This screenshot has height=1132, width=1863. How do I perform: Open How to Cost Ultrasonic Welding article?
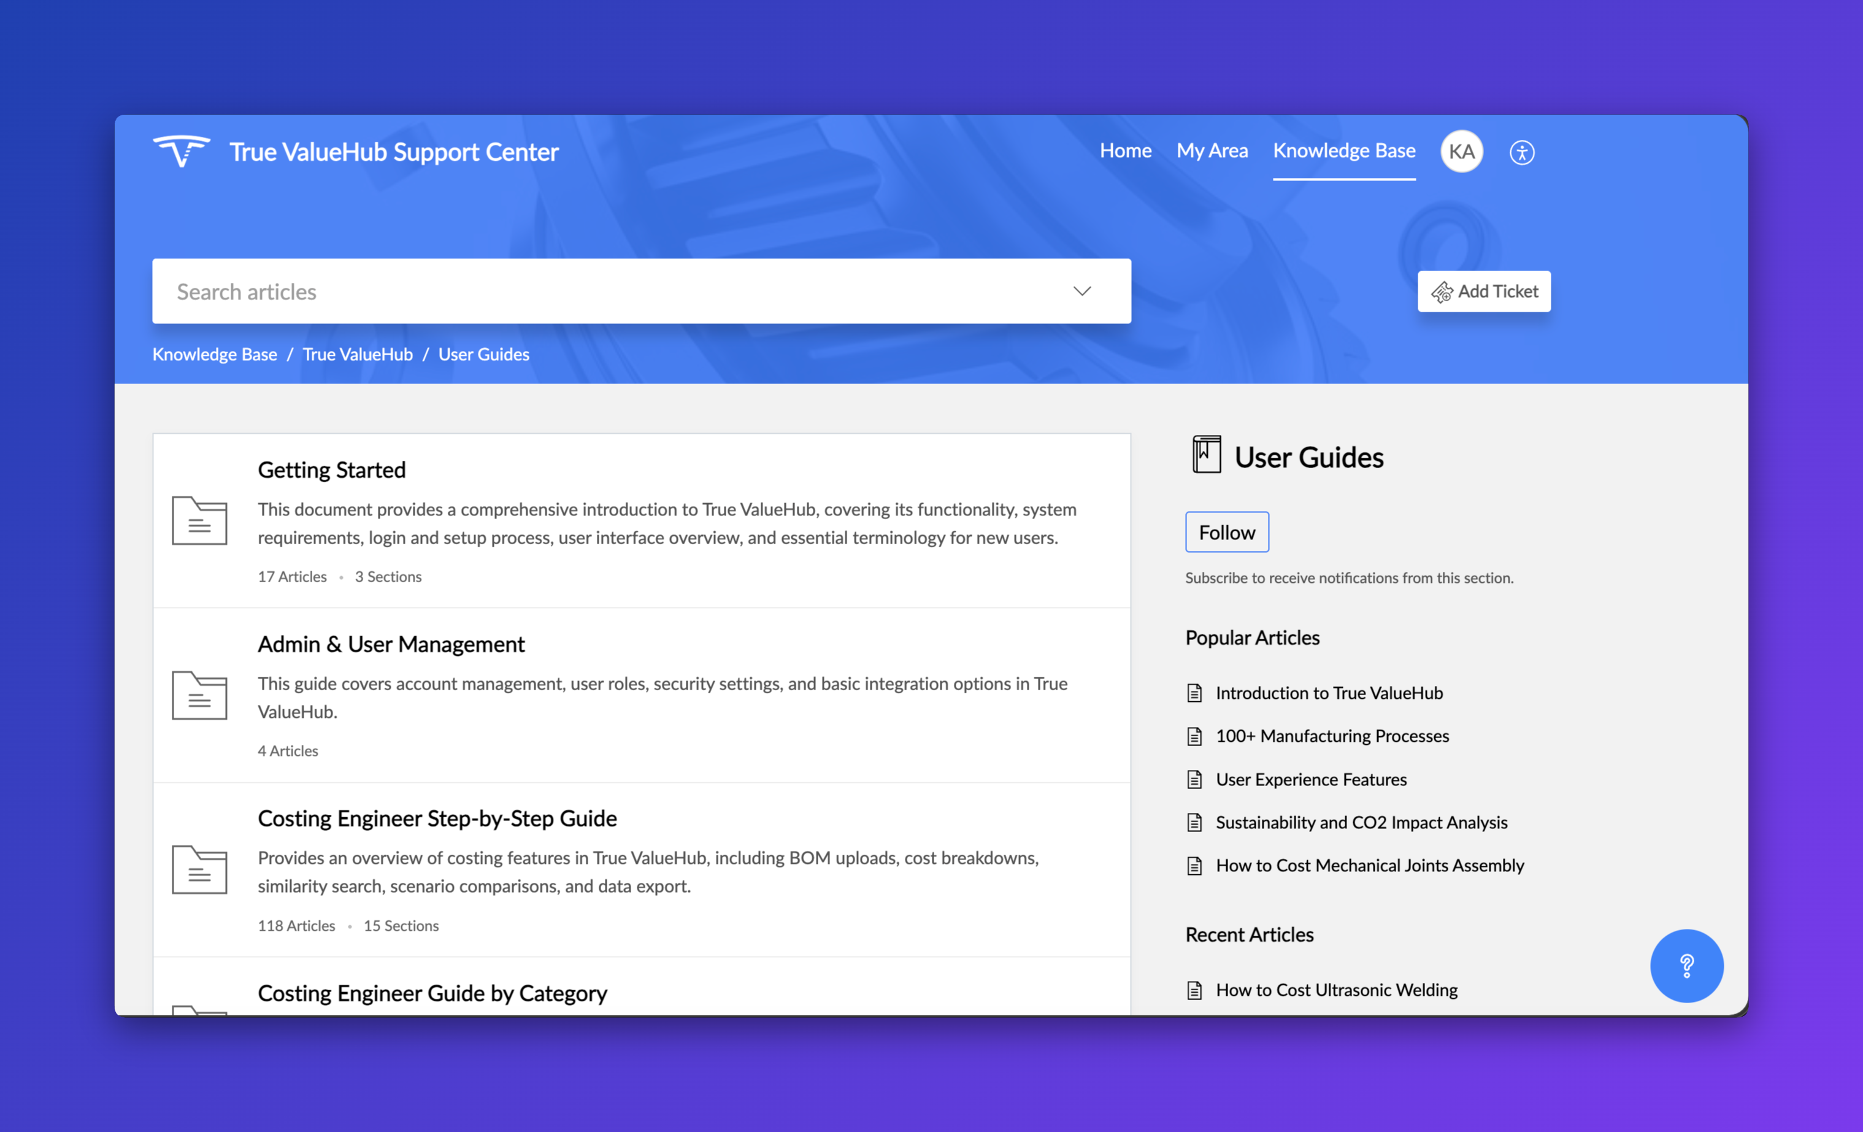(1336, 990)
